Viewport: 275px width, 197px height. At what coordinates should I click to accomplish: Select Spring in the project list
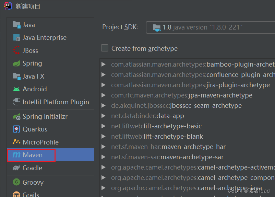click(50, 63)
